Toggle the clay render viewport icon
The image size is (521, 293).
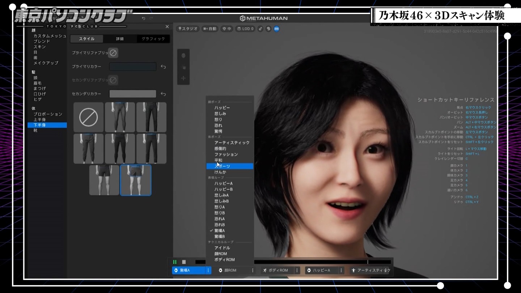pos(260,29)
